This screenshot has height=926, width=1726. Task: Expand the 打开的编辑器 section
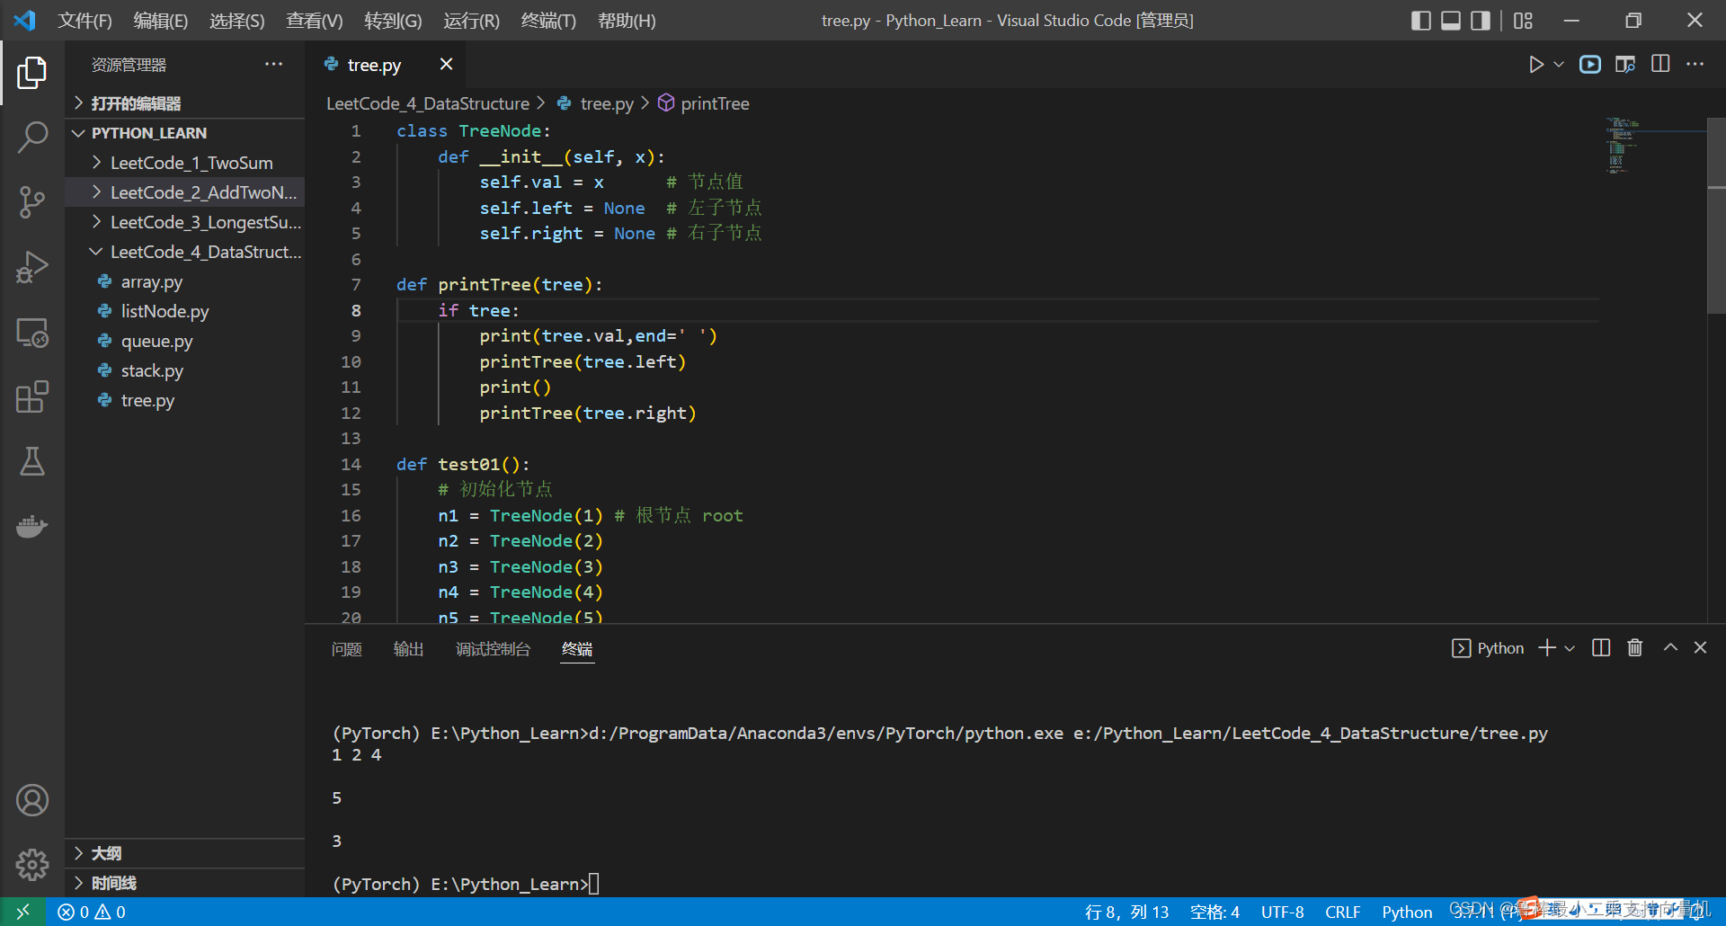tap(185, 103)
